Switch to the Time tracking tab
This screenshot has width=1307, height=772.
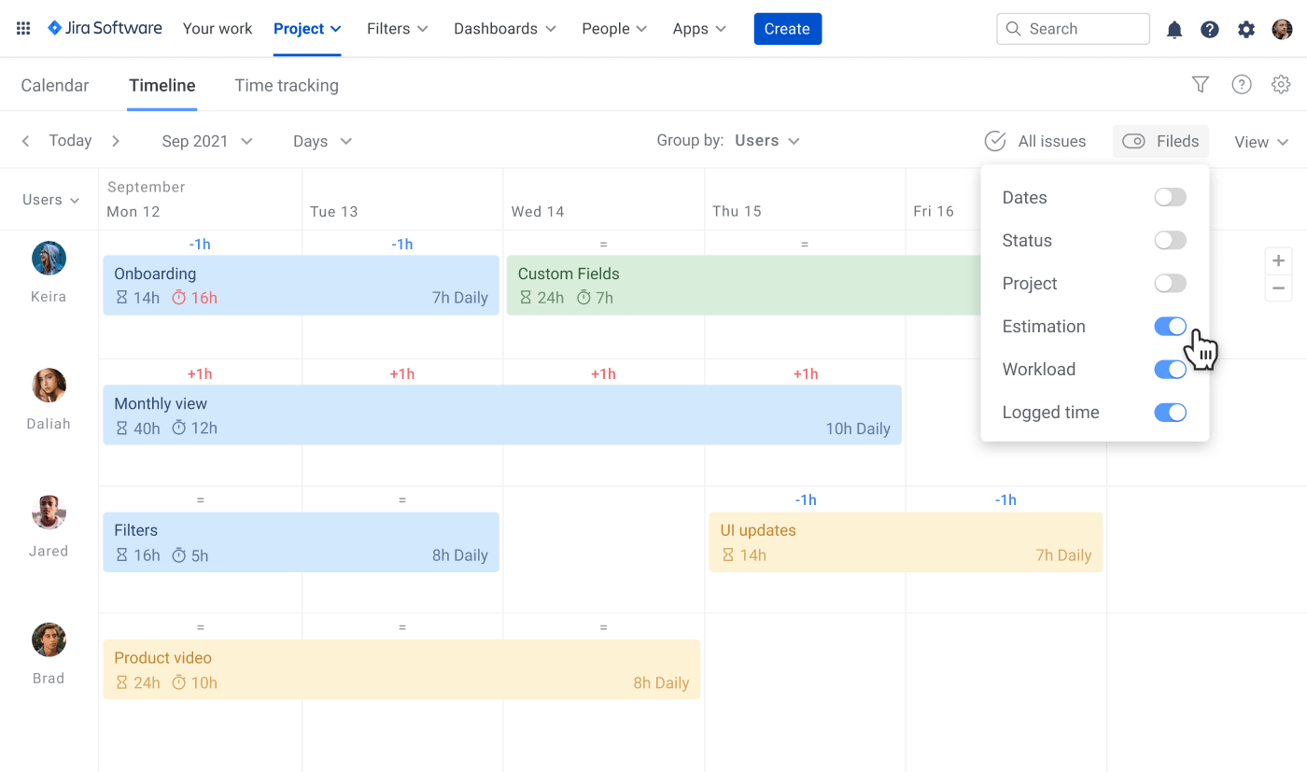(x=287, y=86)
